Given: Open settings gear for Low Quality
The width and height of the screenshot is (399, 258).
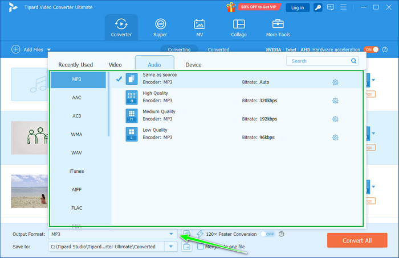Looking at the screenshot, I should point(335,138).
